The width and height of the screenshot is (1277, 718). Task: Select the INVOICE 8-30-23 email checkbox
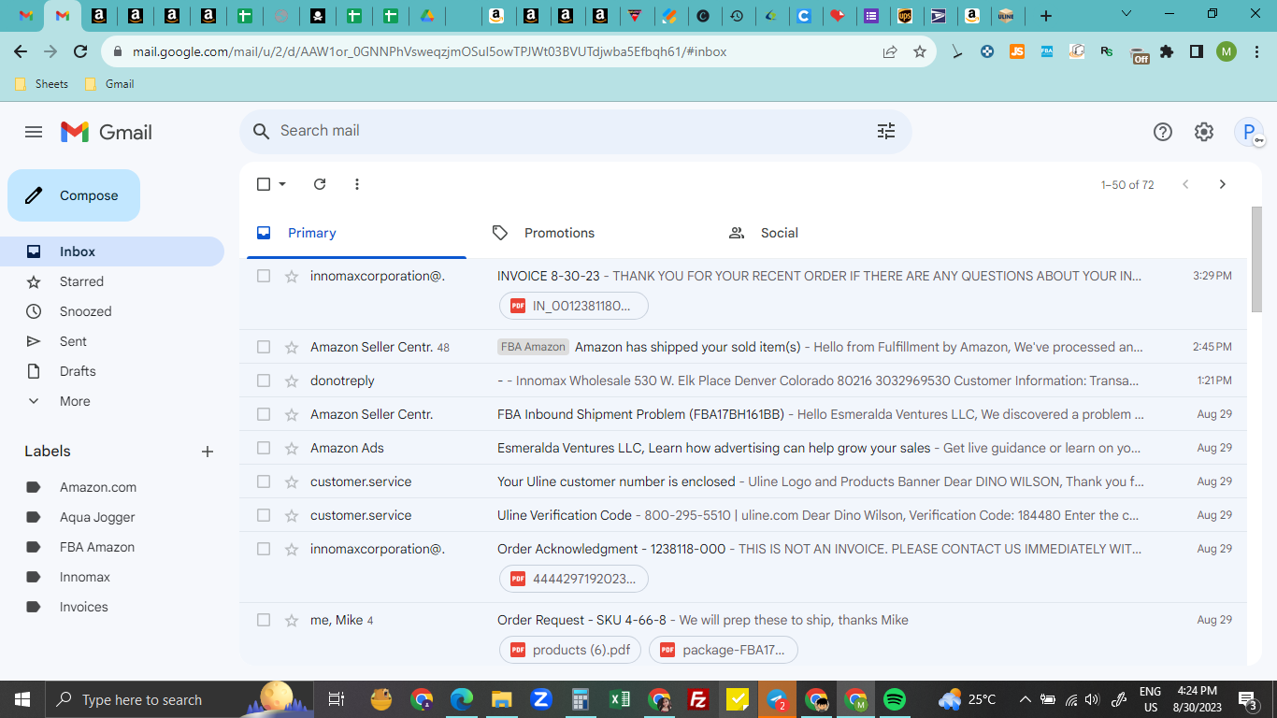pyautogui.click(x=264, y=276)
